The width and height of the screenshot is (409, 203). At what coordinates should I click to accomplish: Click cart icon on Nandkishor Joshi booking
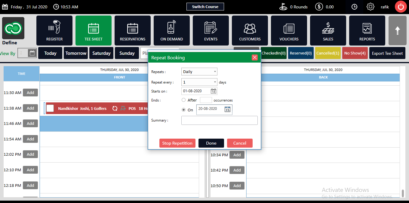(x=123, y=108)
